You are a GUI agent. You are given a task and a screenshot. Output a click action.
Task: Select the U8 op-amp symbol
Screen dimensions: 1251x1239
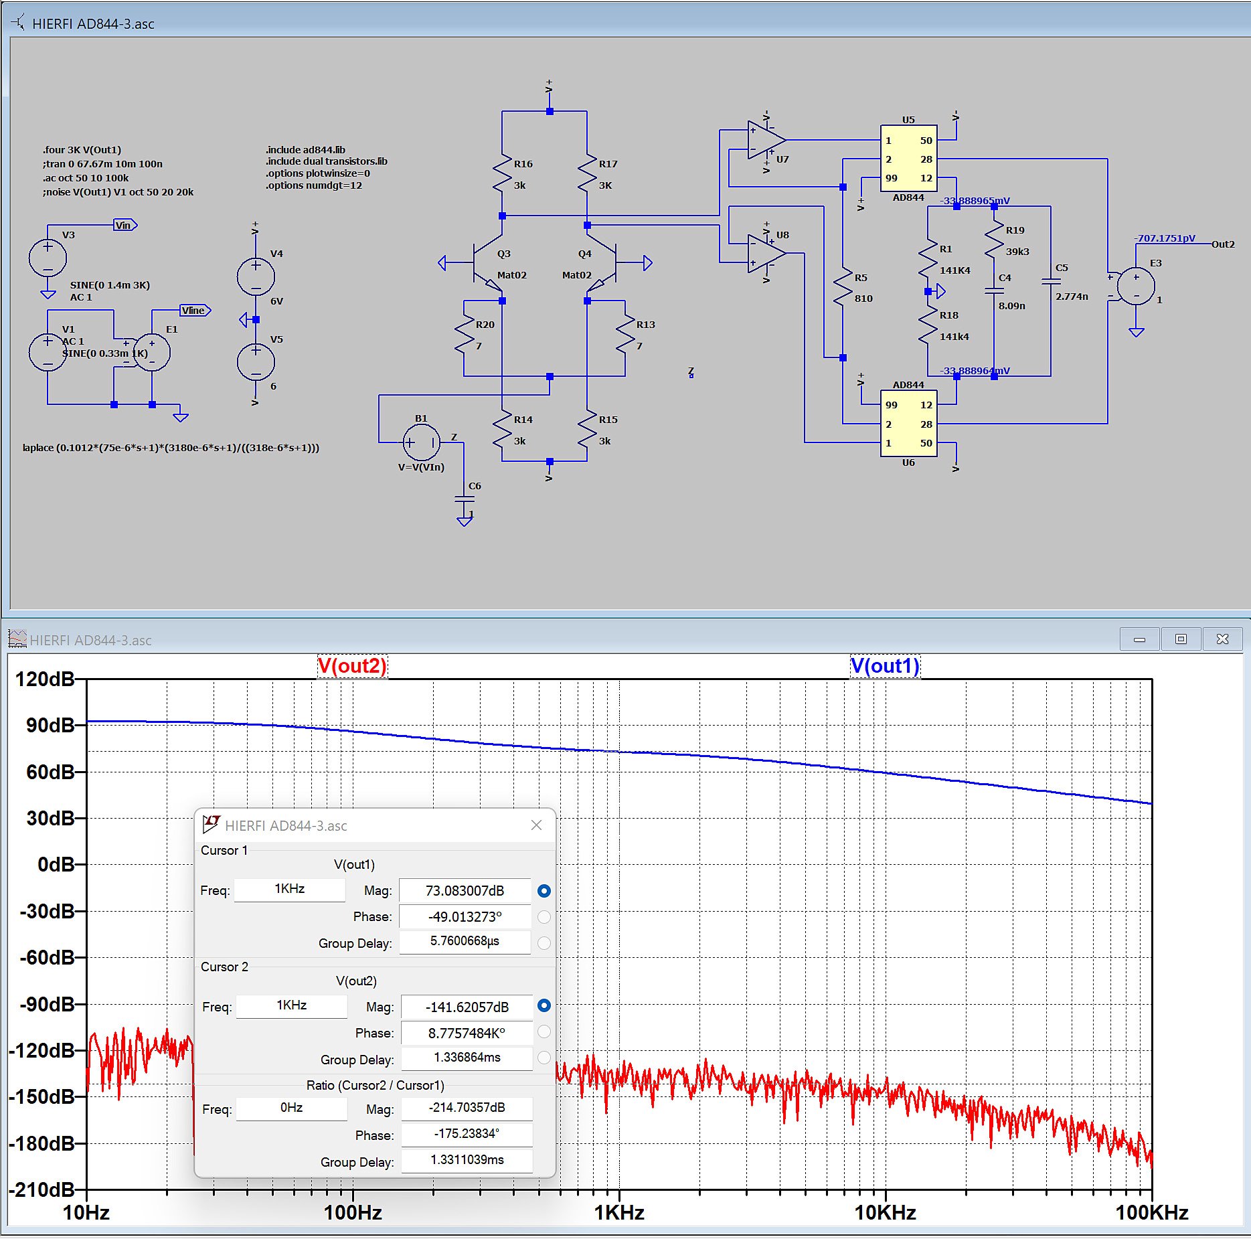[x=766, y=254]
